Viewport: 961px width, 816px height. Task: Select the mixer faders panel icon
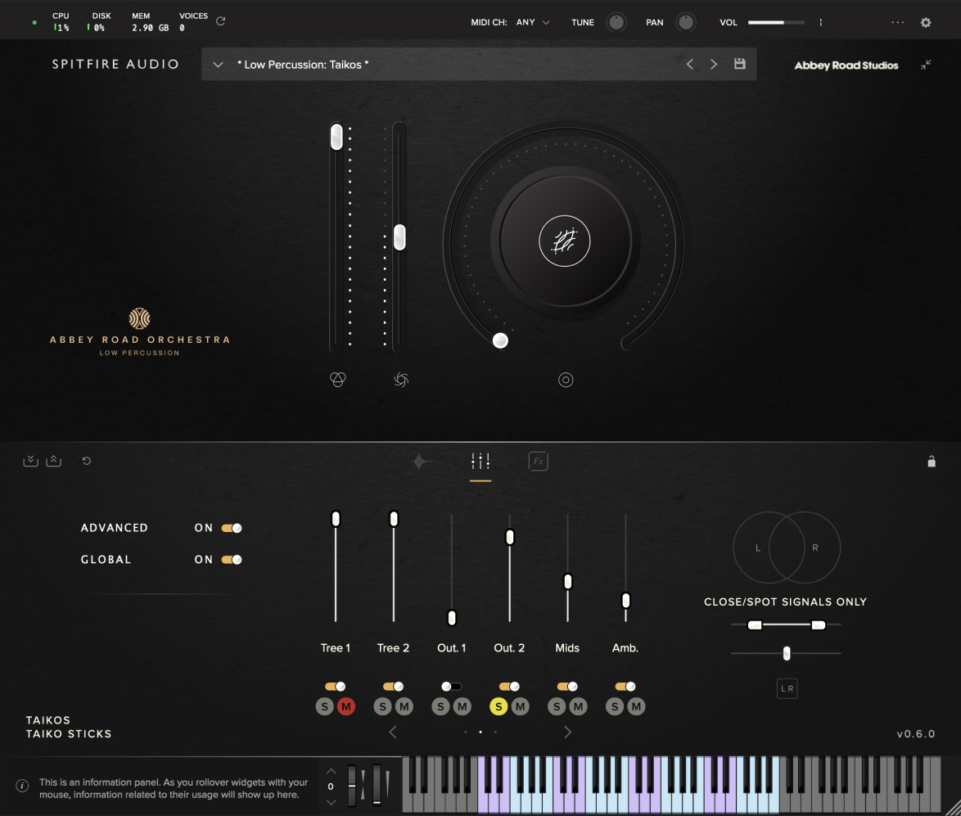pyautogui.click(x=481, y=461)
